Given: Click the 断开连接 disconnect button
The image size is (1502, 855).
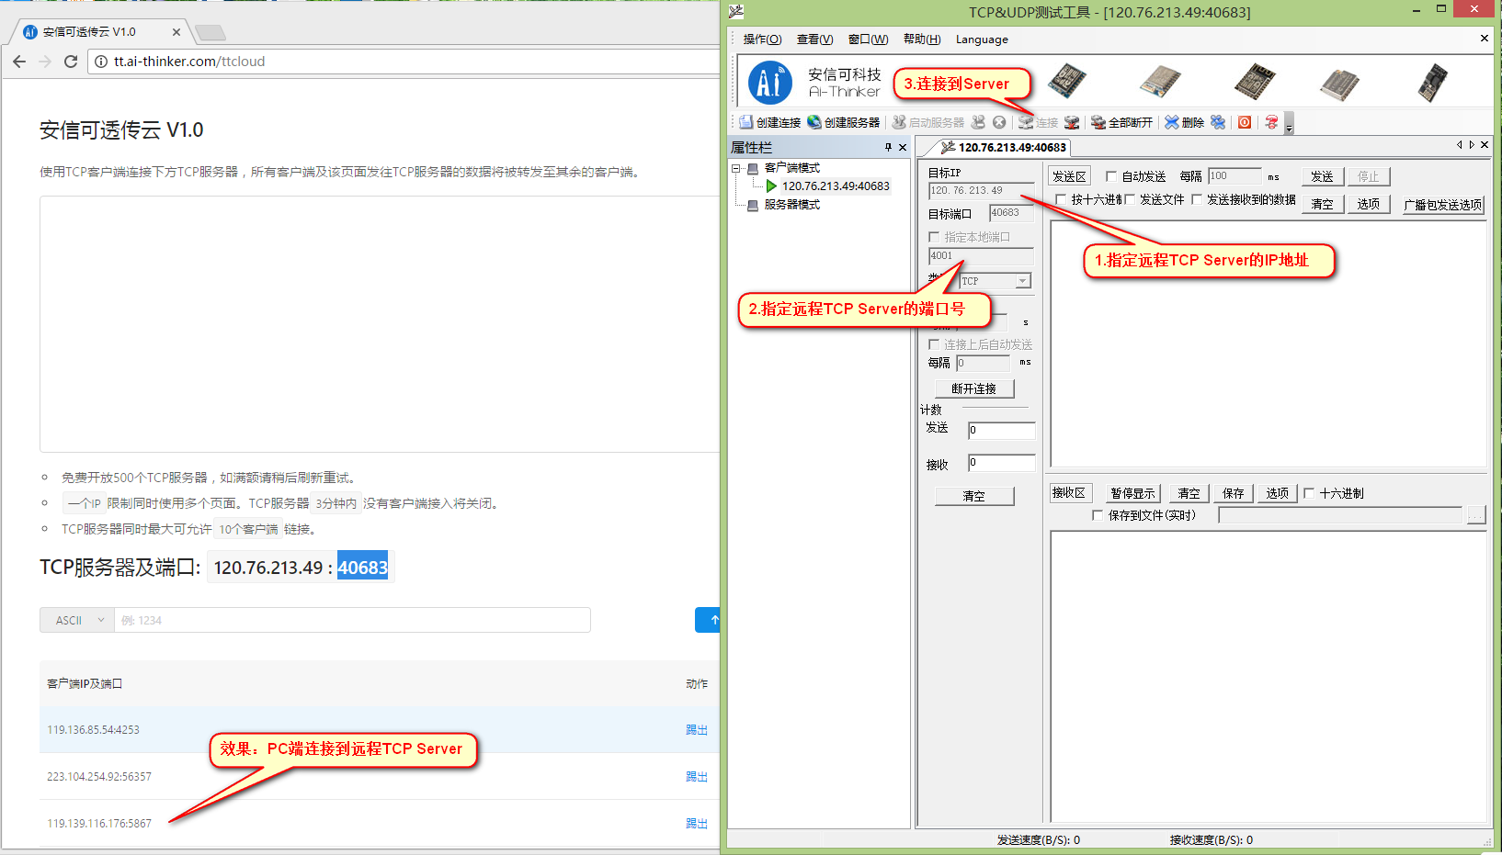Looking at the screenshot, I should coord(974,388).
